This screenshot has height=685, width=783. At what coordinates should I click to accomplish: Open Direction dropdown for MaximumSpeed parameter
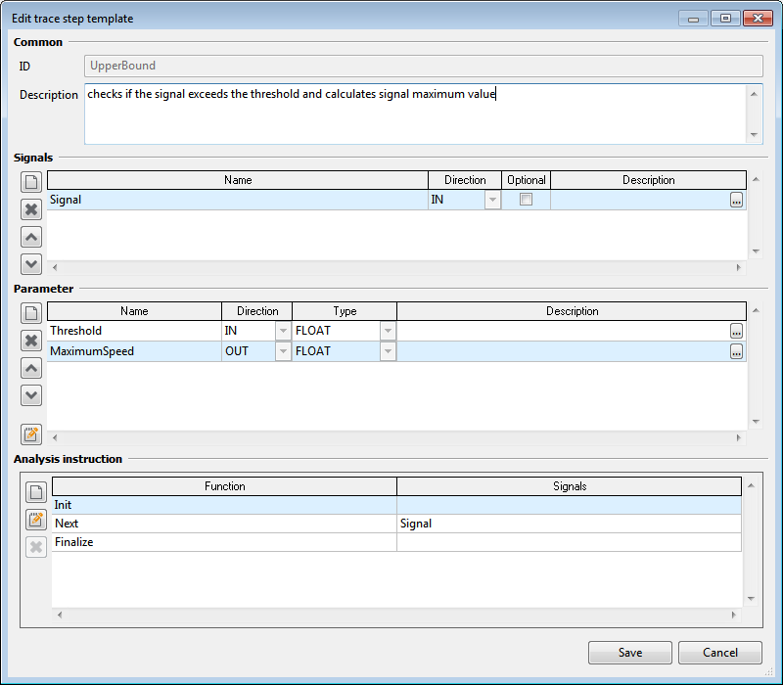[x=283, y=351]
